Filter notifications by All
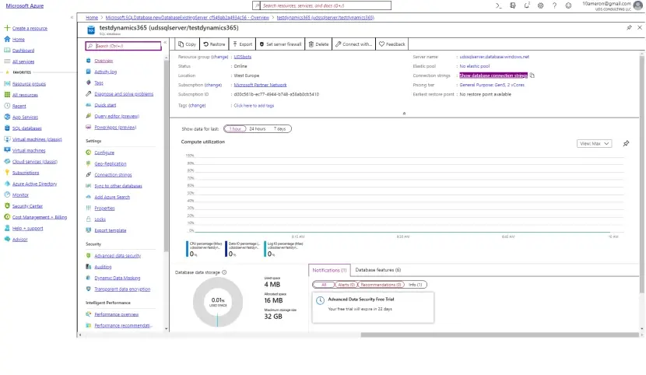The height and width of the screenshot is (375, 646). click(324, 285)
